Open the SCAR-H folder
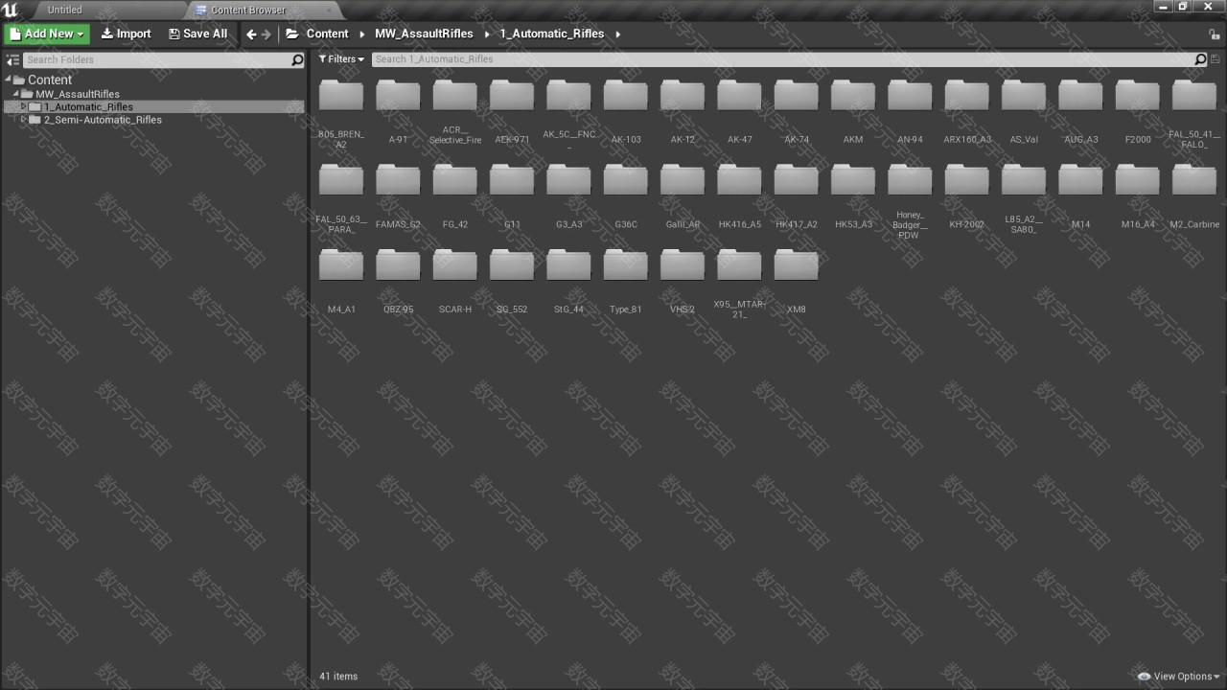The image size is (1227, 690). [454, 277]
